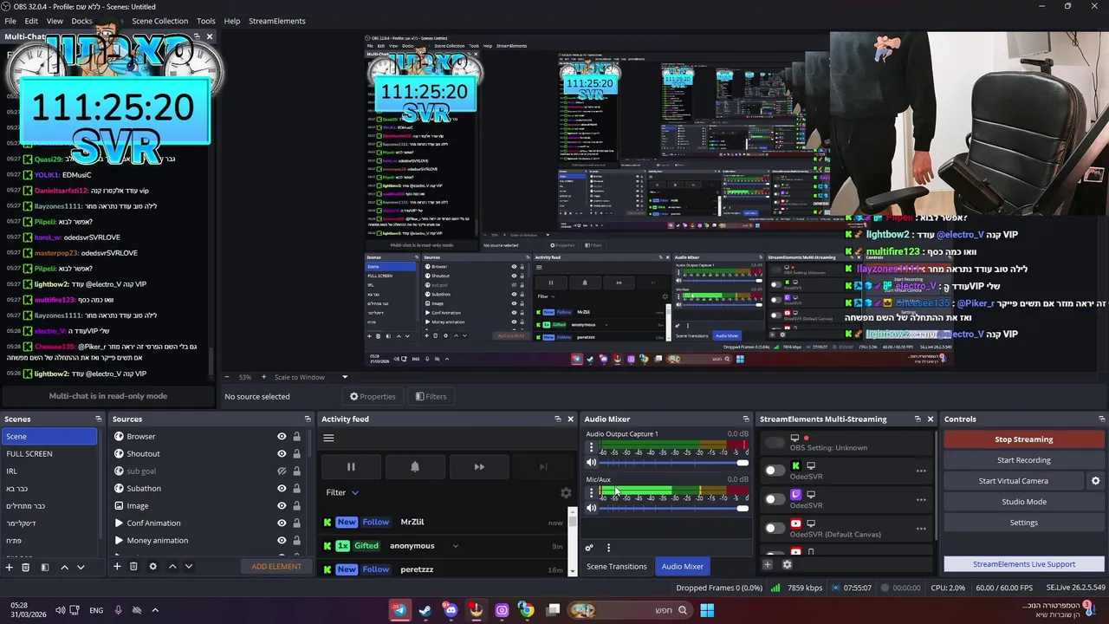Open Windows Start button on taskbar
This screenshot has width=1109, height=624.
(707, 610)
